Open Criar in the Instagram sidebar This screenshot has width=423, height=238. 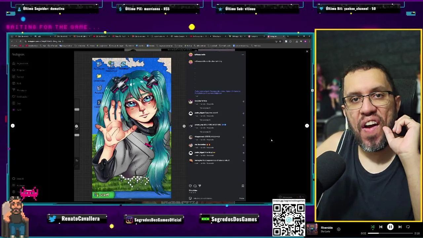[x=17, y=103]
